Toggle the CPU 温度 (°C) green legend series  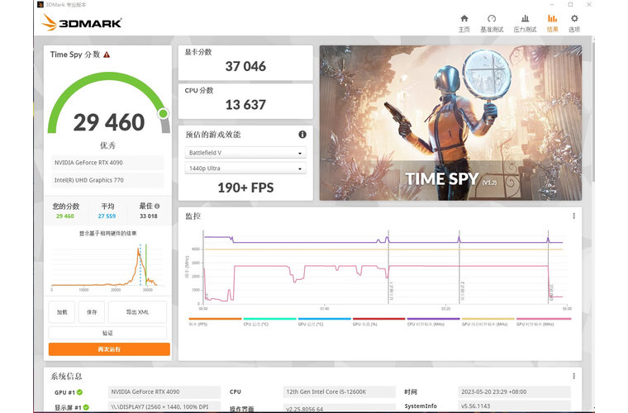pos(269,322)
